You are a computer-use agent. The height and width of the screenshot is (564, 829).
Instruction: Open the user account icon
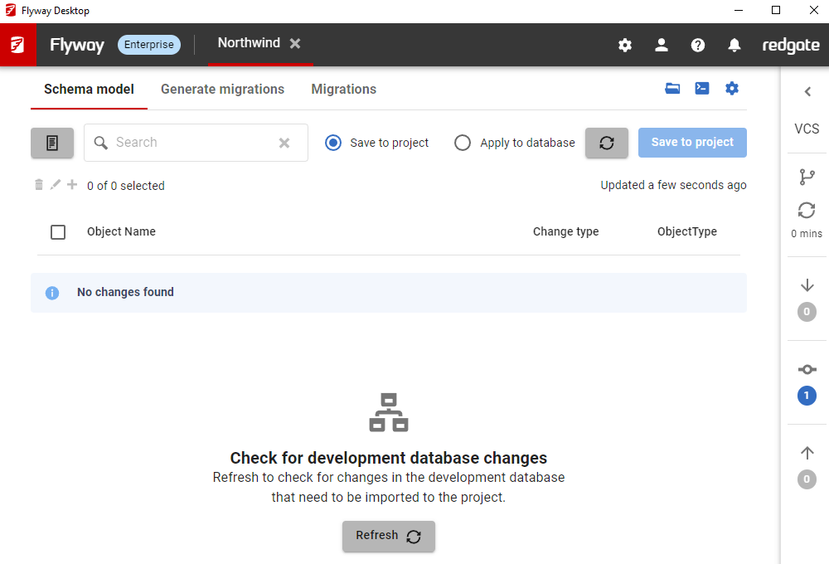[662, 46]
